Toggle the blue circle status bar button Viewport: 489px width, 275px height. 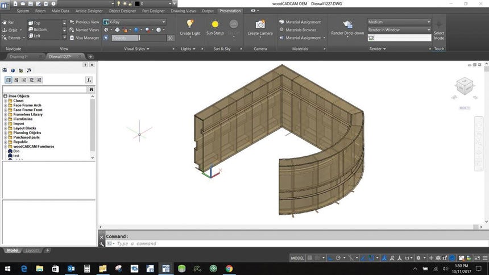[x=452, y=258]
